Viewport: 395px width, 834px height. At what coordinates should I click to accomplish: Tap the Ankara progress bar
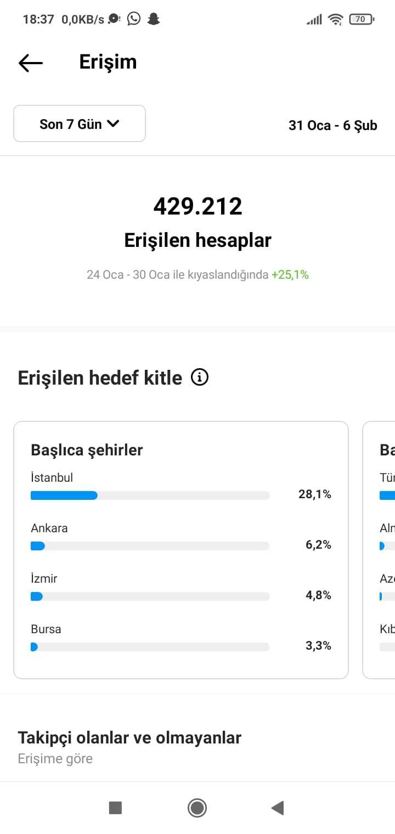click(150, 546)
